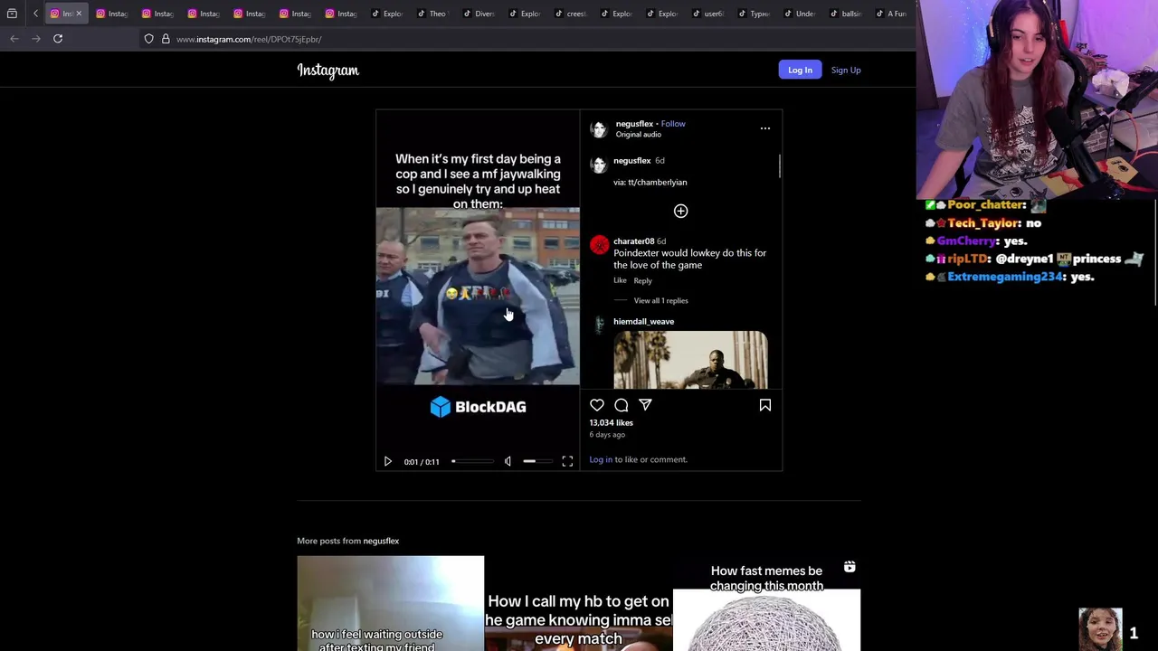Image resolution: width=1158 pixels, height=651 pixels.
Task: Expand View all 1 replies
Action: [x=660, y=300]
